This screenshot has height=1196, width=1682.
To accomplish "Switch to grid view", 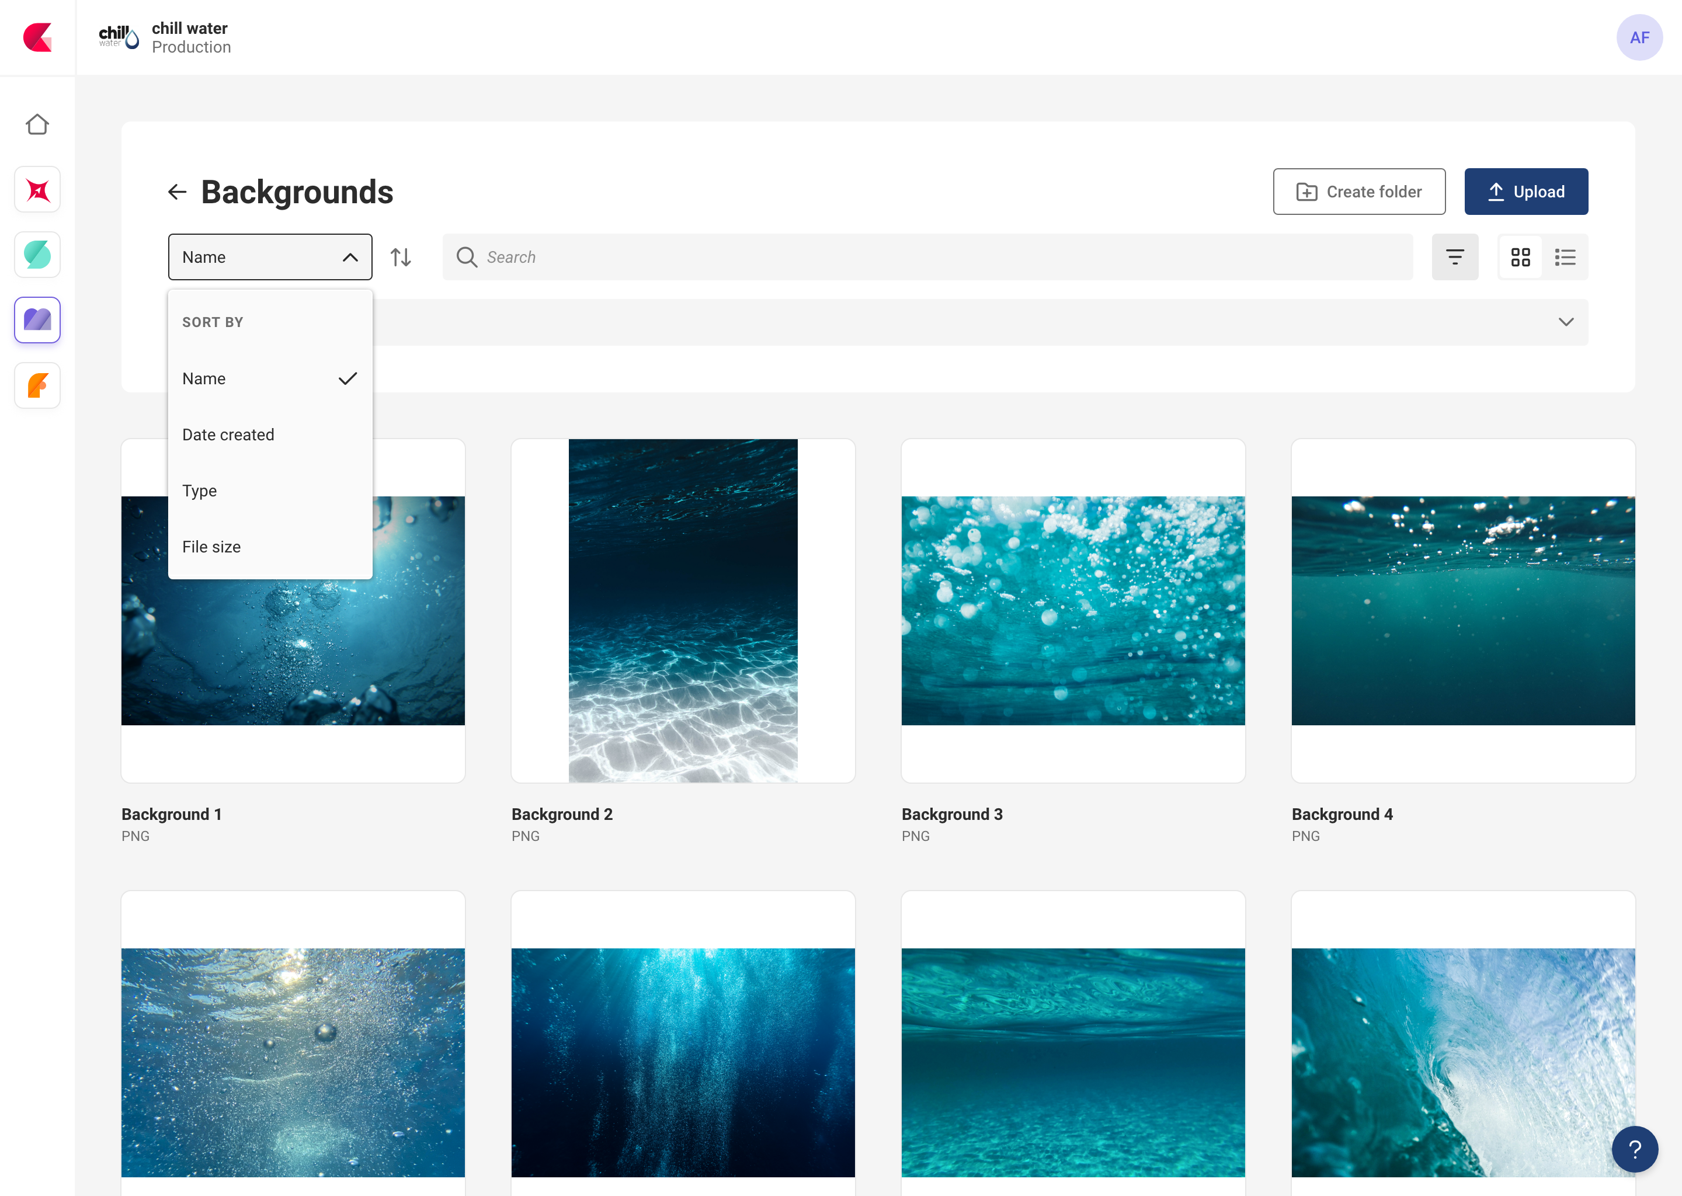I will coord(1520,257).
